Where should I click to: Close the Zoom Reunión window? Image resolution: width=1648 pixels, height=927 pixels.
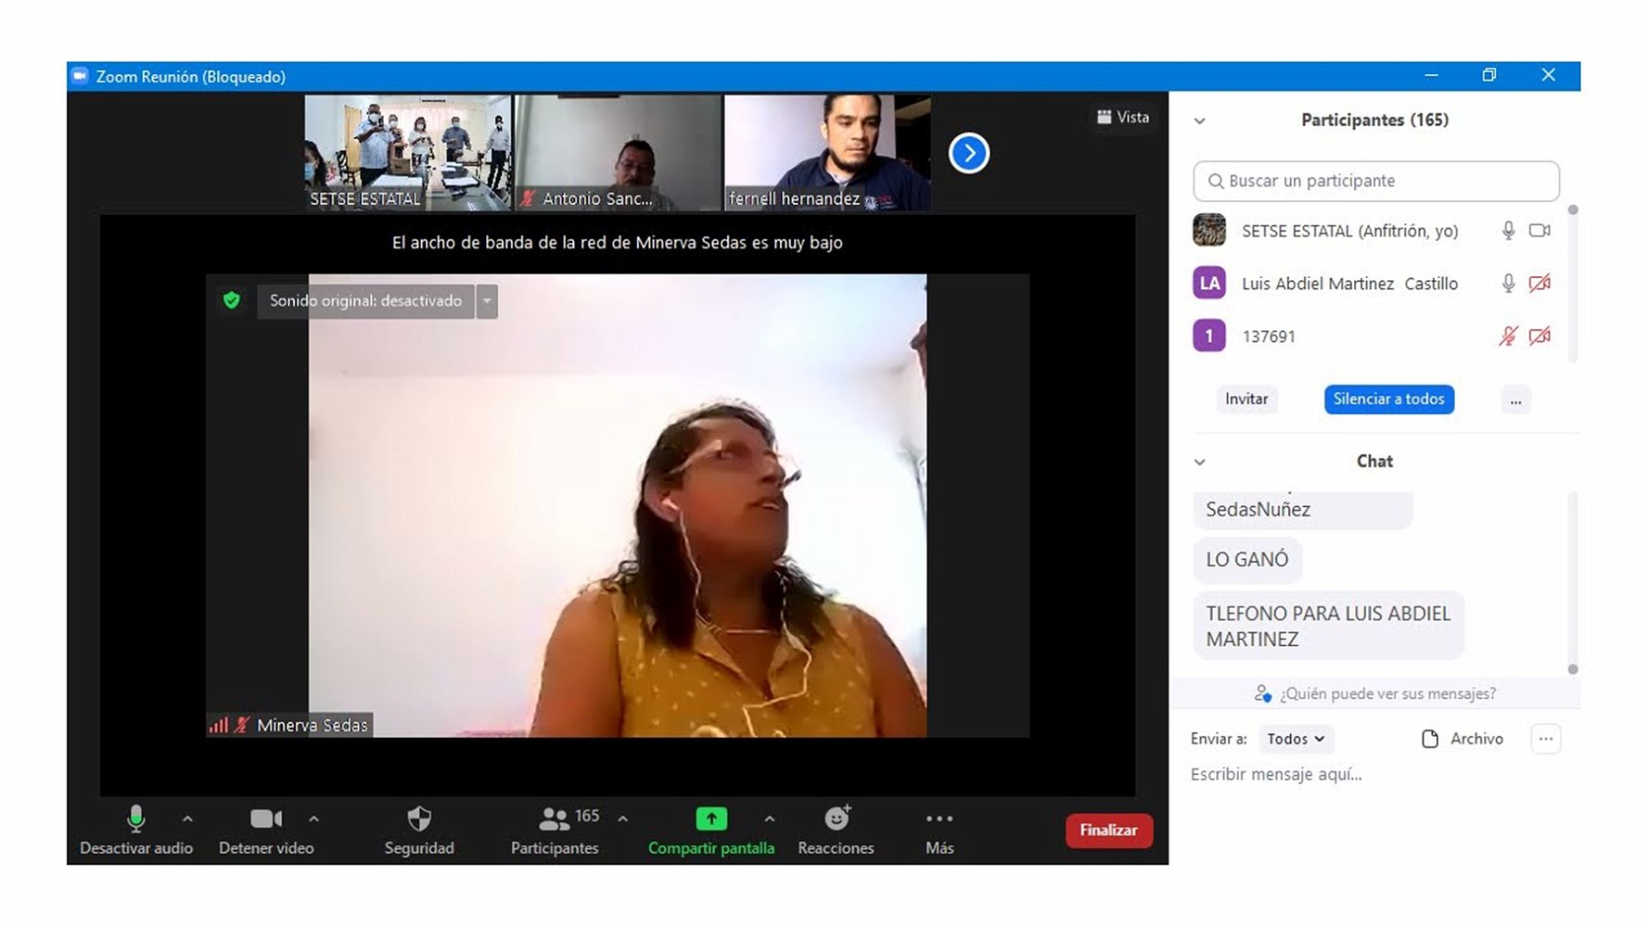point(1549,75)
